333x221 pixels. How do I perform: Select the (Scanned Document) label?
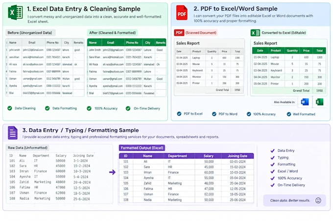[201, 33]
